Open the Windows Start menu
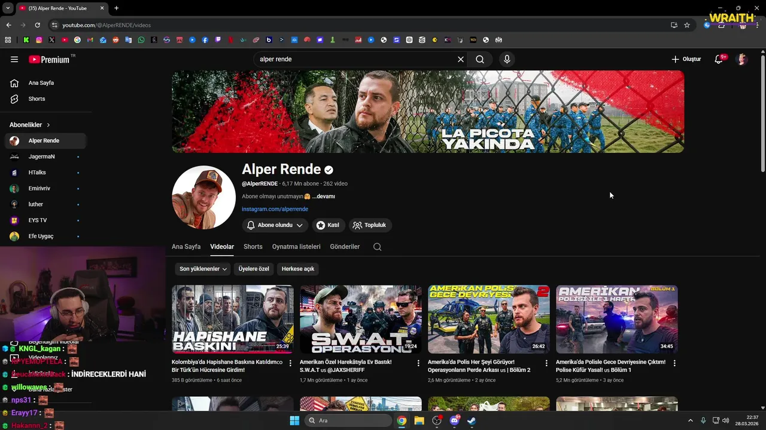 coord(294,420)
